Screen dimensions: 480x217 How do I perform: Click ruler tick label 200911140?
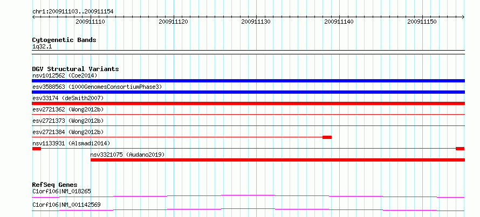pos(339,22)
